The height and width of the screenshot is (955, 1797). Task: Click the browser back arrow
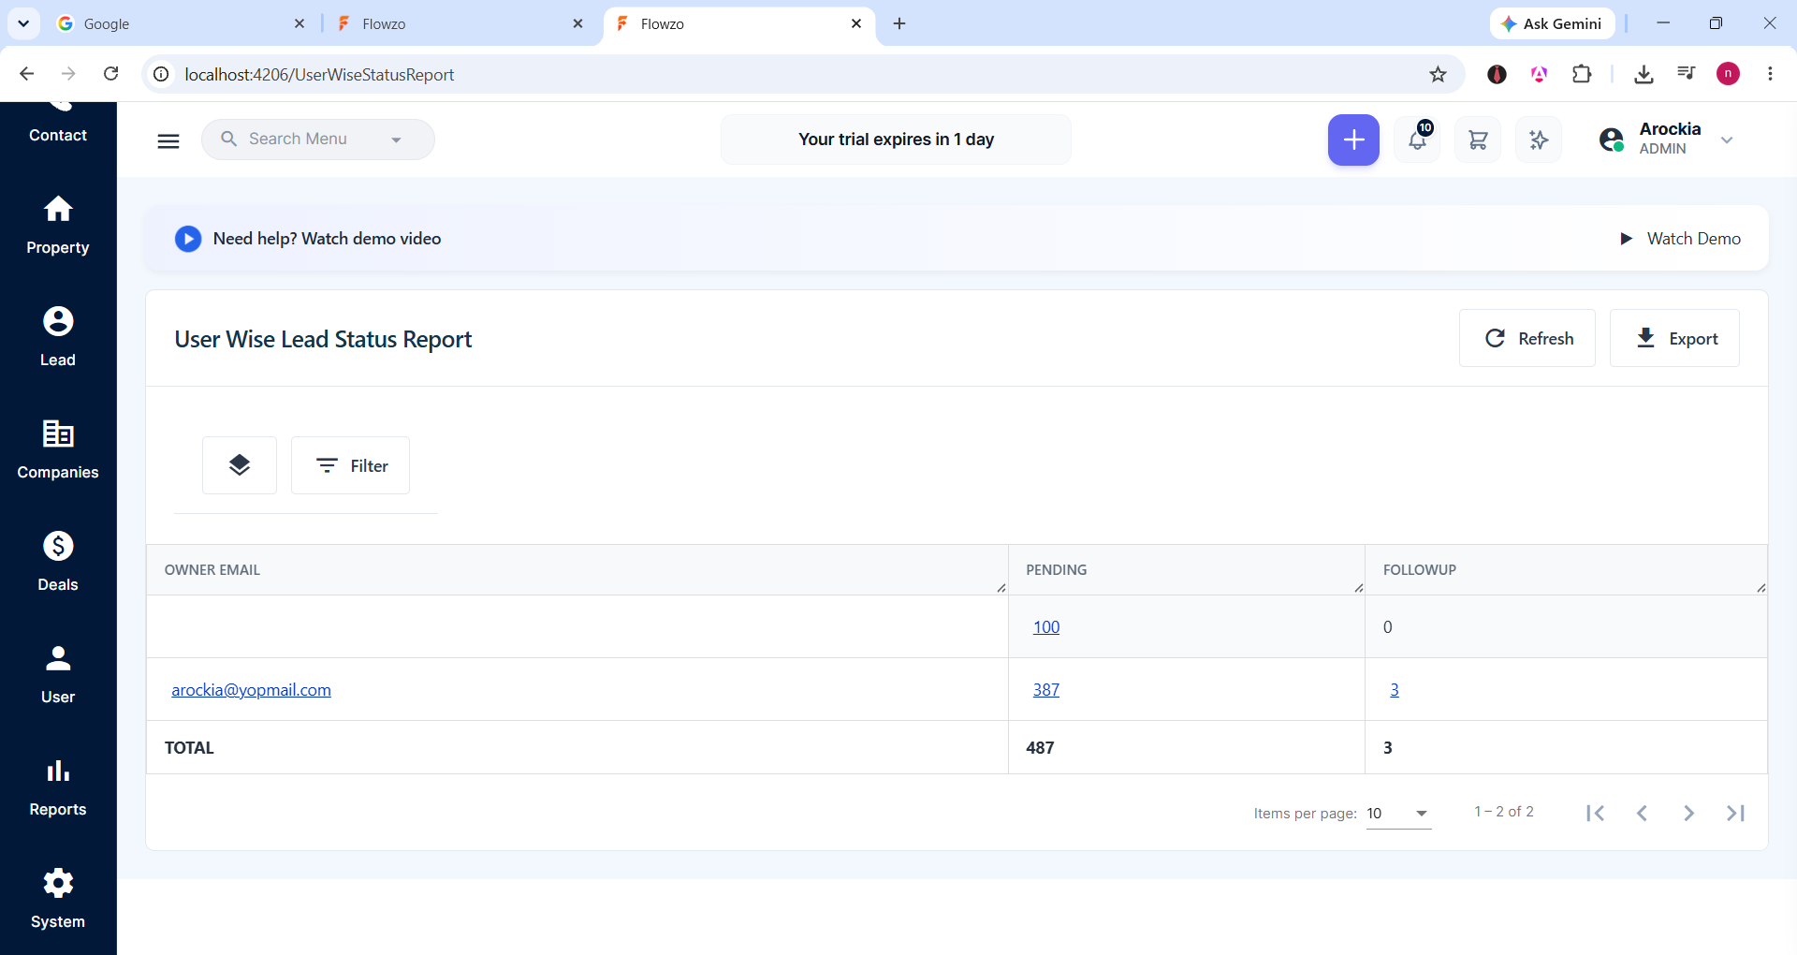click(x=26, y=74)
